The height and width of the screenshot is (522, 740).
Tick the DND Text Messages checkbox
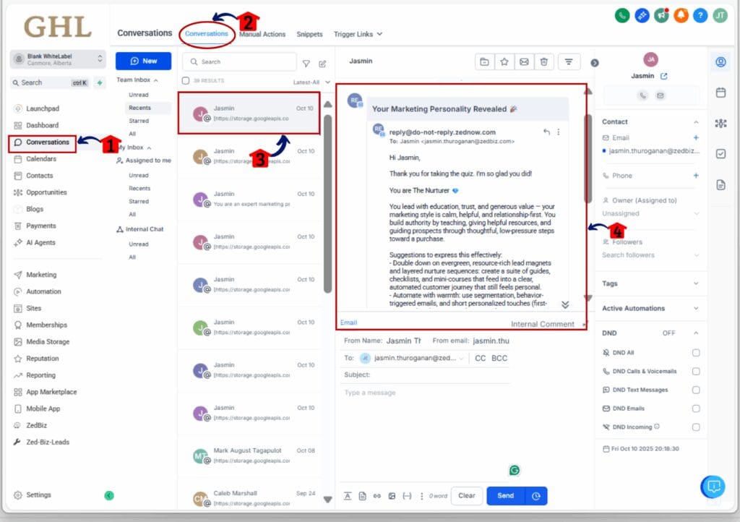tap(695, 390)
